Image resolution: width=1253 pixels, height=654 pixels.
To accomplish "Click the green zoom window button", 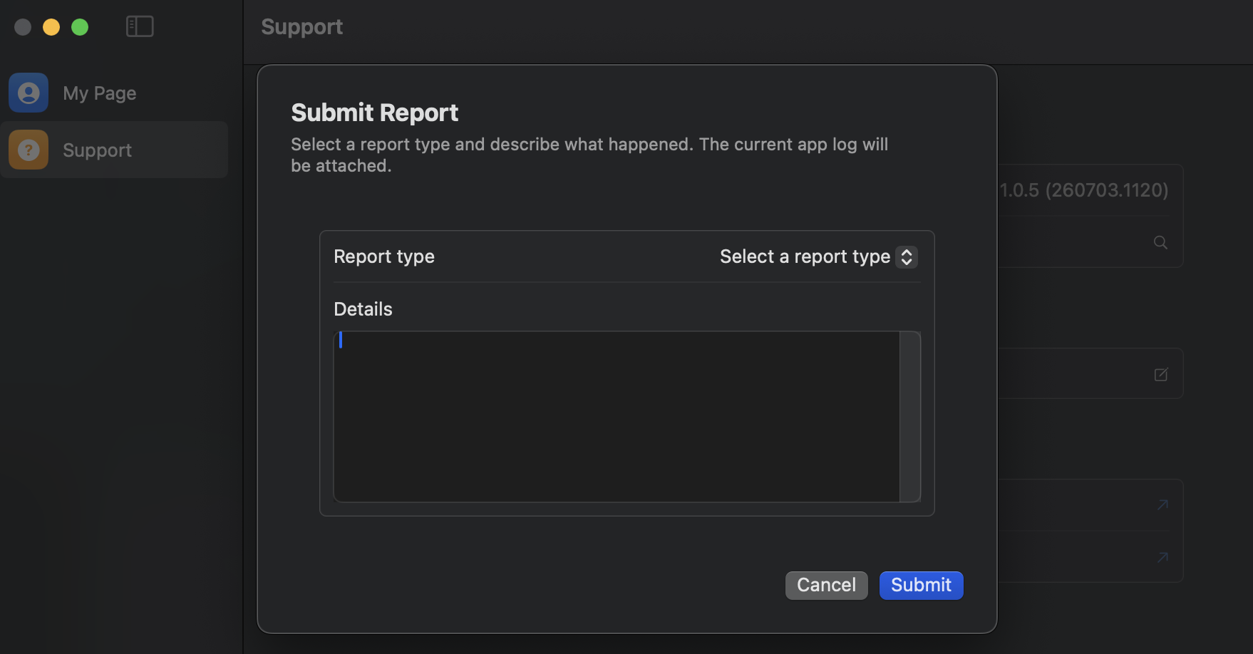I will (80, 27).
